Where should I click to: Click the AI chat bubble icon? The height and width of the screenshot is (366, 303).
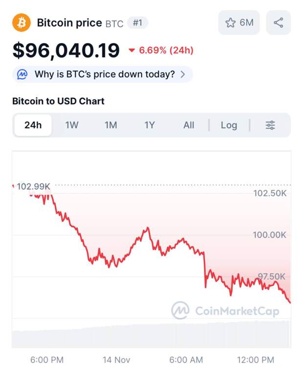pos(22,74)
